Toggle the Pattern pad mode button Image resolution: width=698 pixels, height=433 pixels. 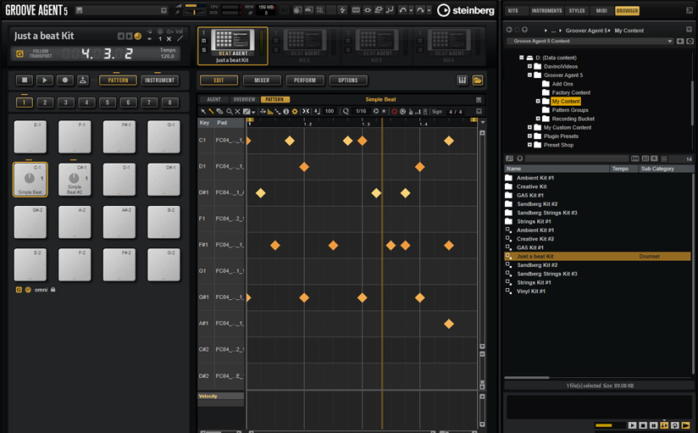coord(118,80)
